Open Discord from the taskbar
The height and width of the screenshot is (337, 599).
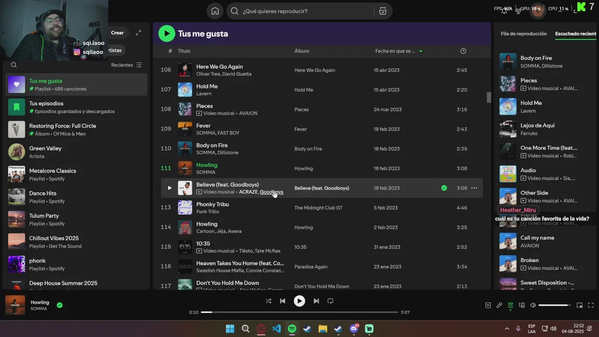[354, 329]
